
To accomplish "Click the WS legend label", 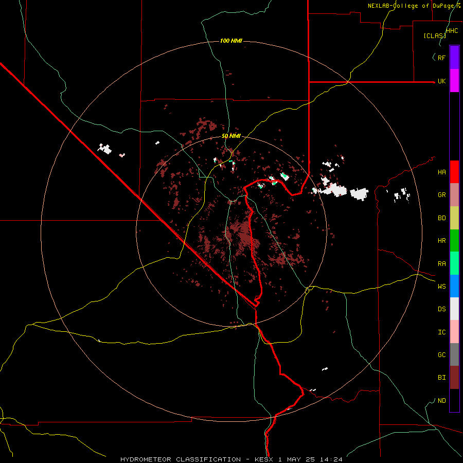I will [441, 286].
